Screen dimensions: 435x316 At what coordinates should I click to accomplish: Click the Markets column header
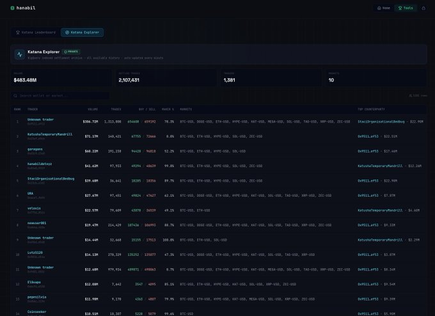(186, 109)
